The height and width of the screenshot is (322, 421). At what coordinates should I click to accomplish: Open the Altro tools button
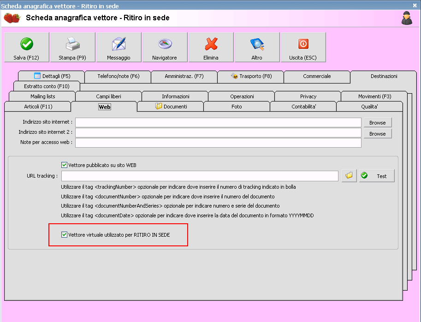click(257, 47)
